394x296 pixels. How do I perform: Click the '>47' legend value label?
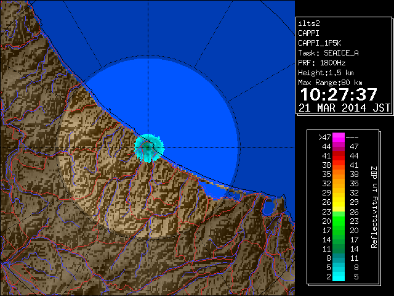click(324, 138)
